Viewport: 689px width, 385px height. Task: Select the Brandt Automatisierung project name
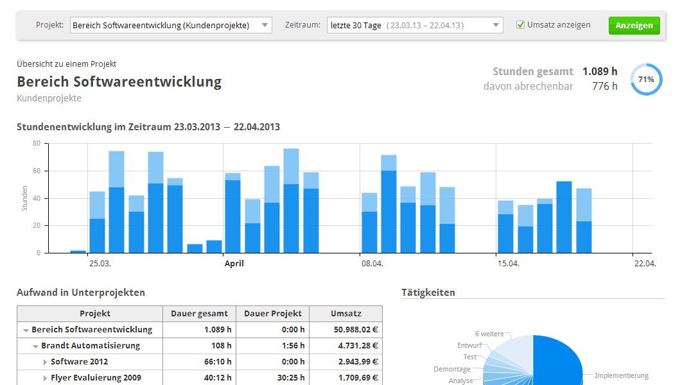tap(91, 345)
